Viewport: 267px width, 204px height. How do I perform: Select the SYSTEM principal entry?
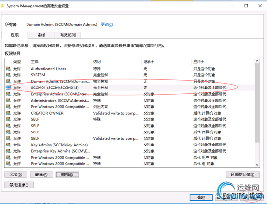coord(130,75)
